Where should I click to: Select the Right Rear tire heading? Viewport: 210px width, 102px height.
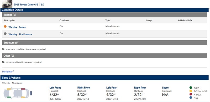click(x=140, y=88)
